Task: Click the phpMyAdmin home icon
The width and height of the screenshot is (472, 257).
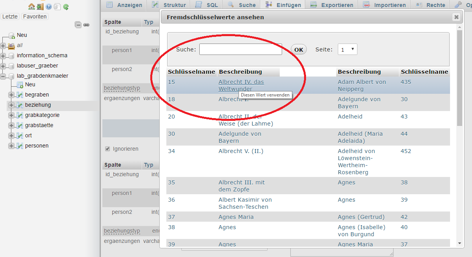Action: pos(31,7)
